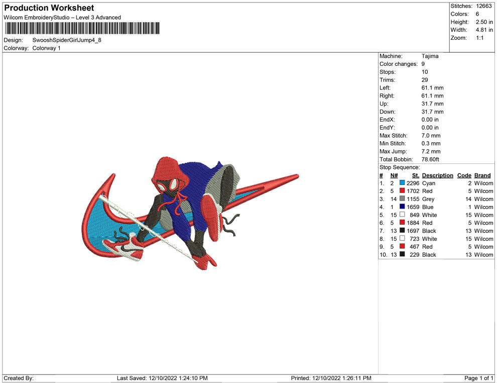Click the Color changes value '9'
Screen dimensions: 497x383
pyautogui.click(x=423, y=64)
